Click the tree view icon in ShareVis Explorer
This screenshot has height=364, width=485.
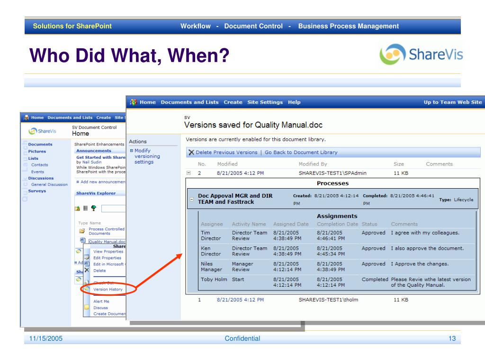93,208
